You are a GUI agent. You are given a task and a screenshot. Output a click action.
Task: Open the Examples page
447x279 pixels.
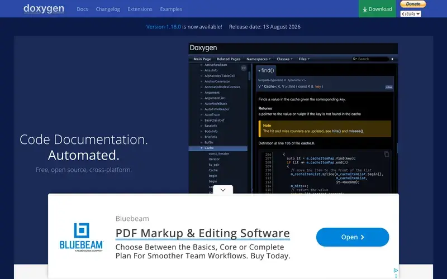(171, 9)
